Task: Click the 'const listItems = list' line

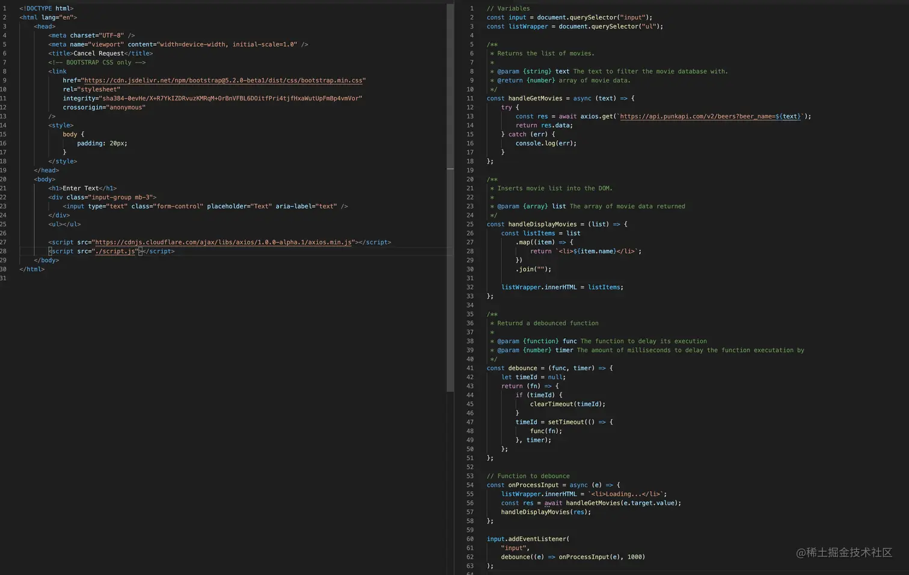Action: coord(540,233)
